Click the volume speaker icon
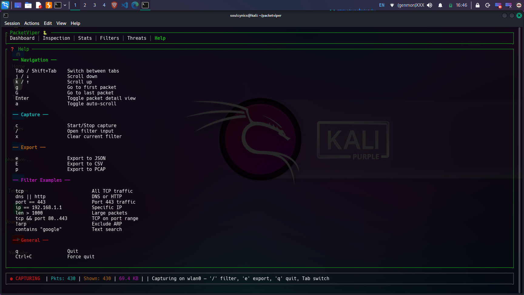The width and height of the screenshot is (524, 295). point(429,5)
